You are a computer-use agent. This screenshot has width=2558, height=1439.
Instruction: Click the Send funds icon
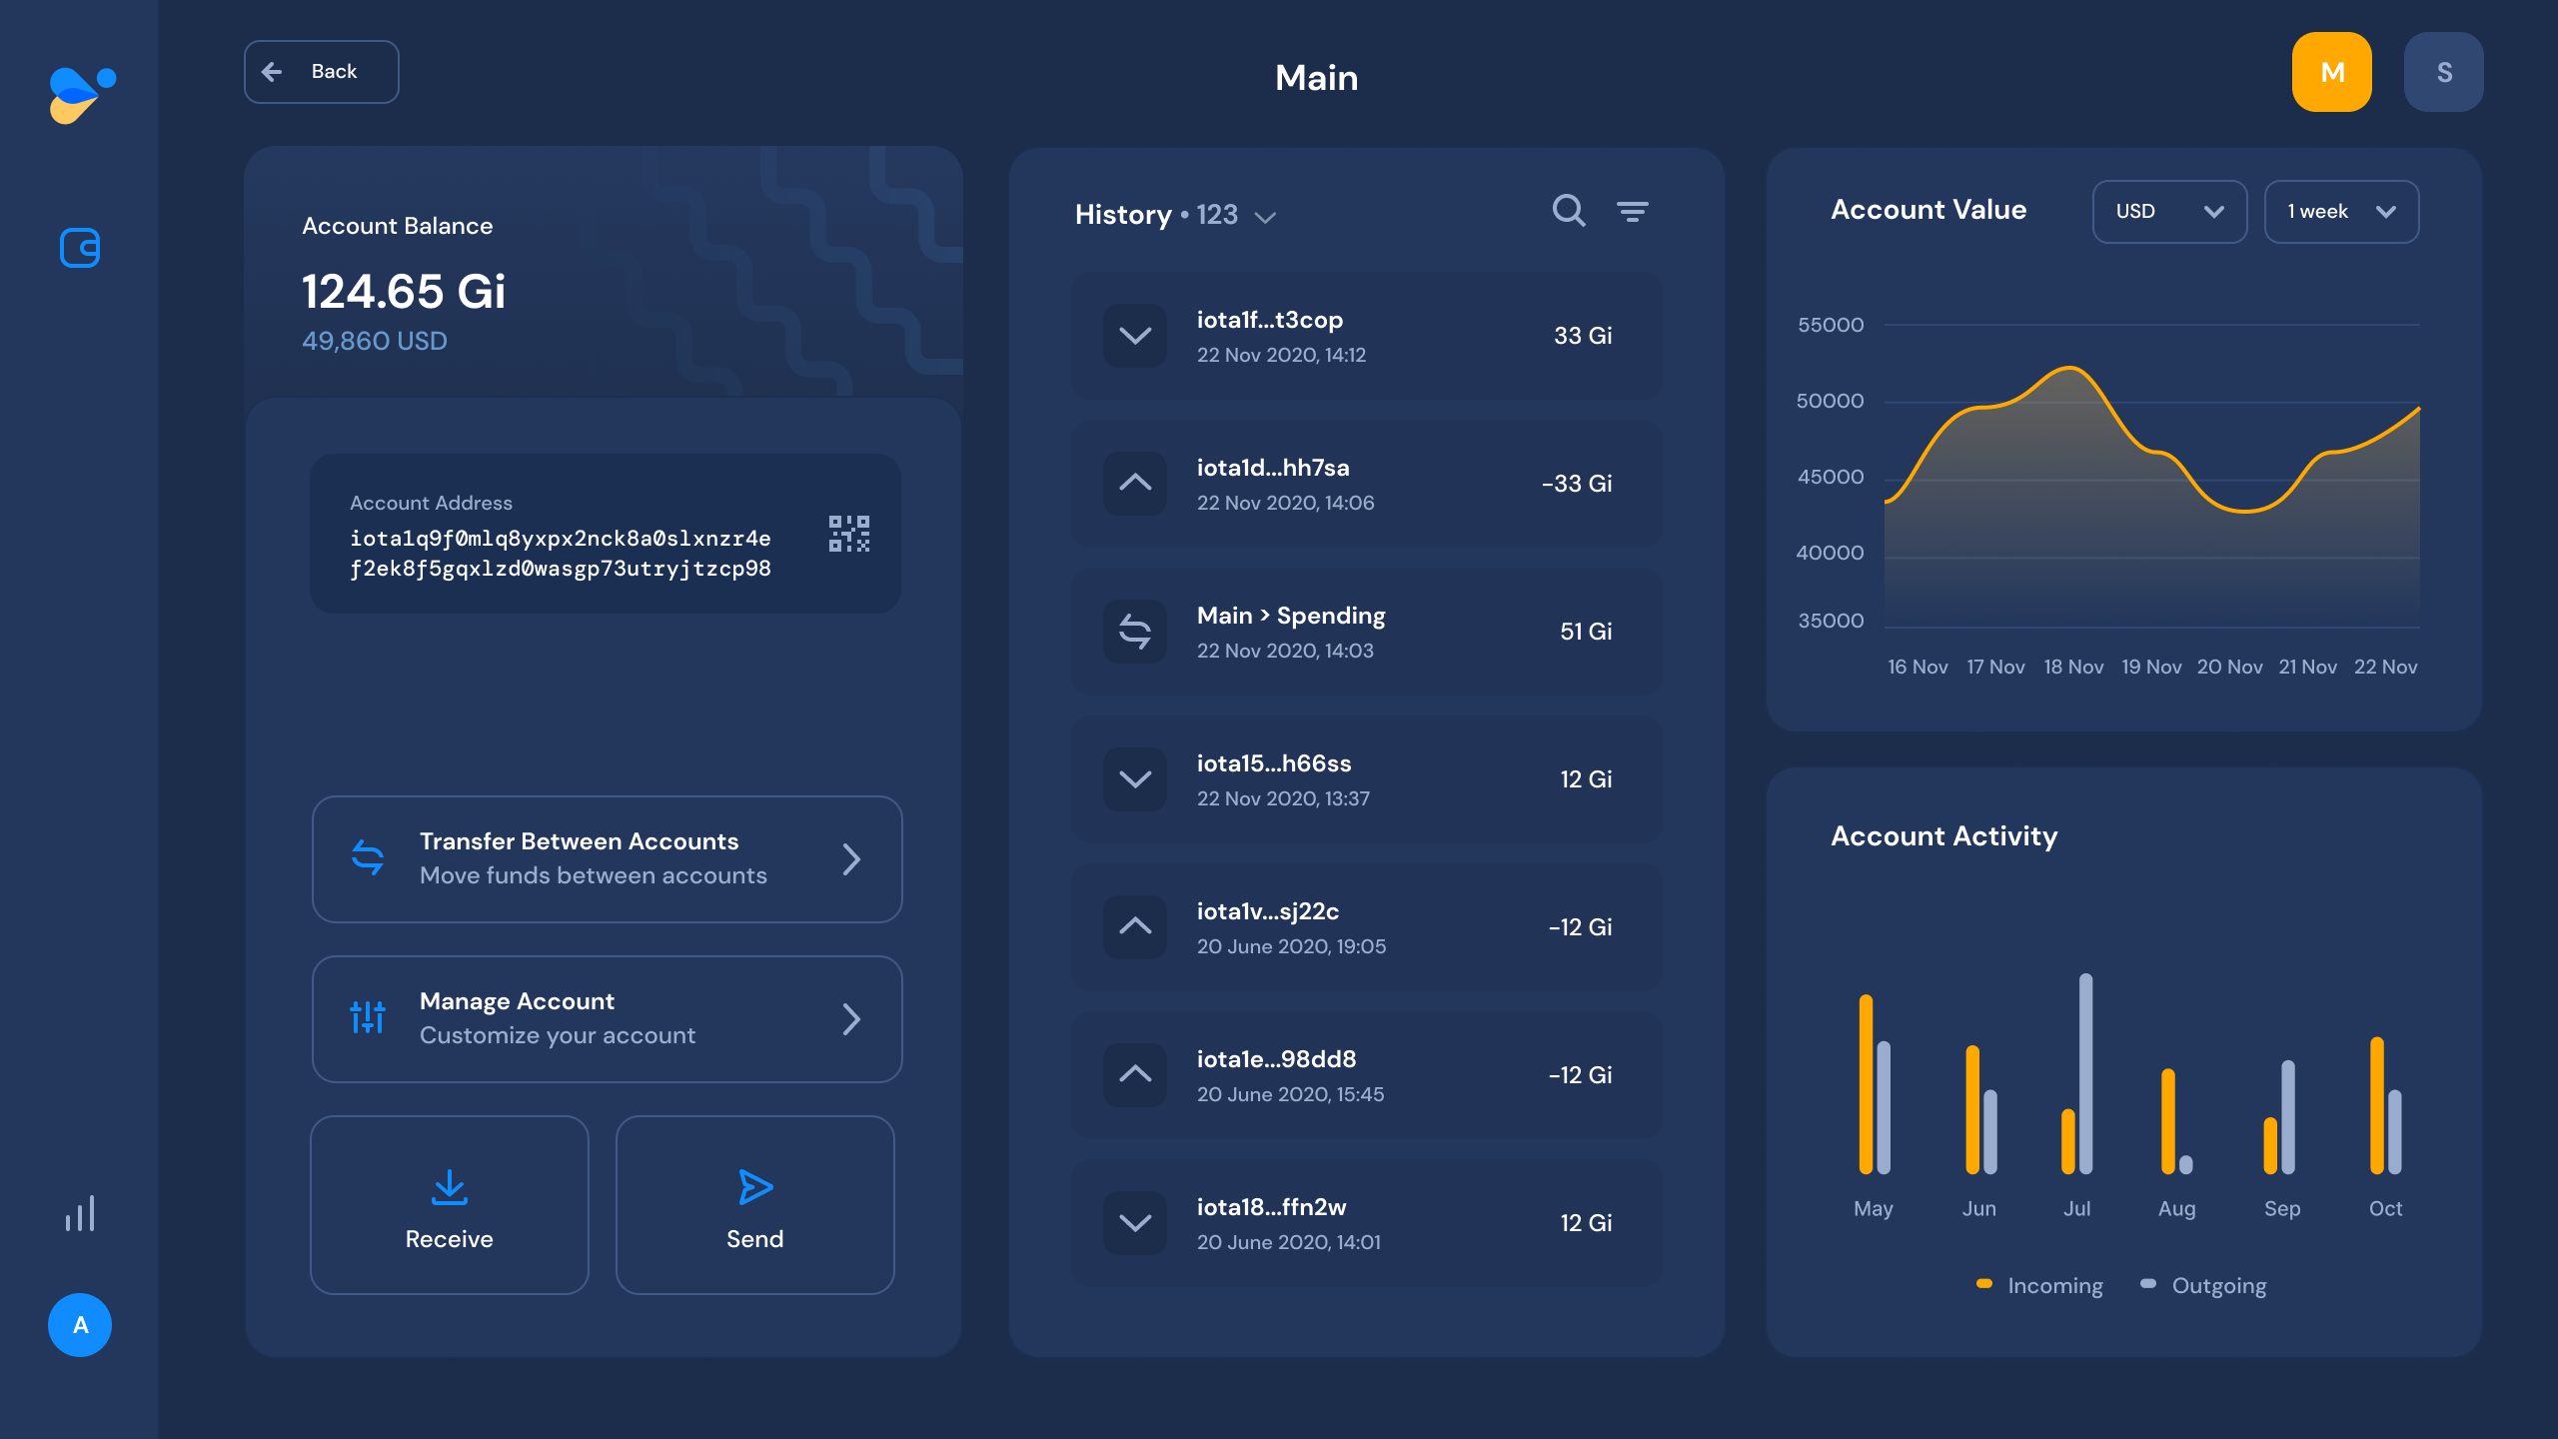tap(755, 1186)
